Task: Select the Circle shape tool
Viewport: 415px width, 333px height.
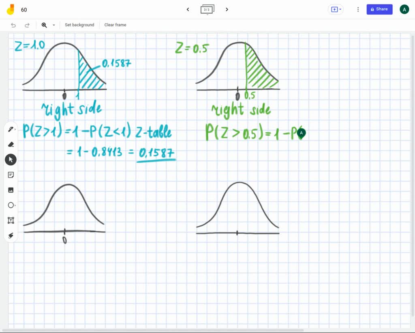Action: coord(11,205)
